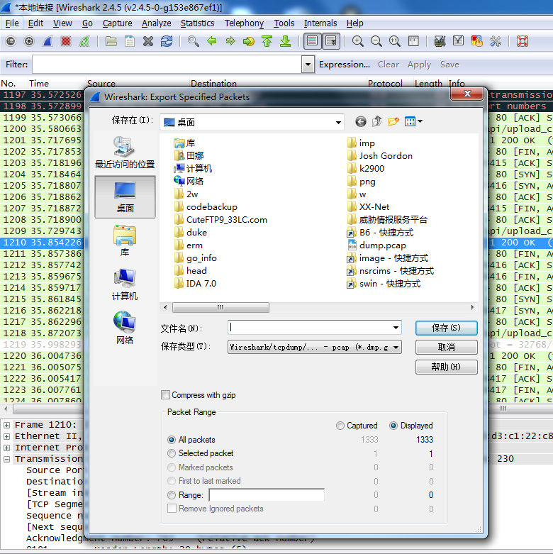Open the Capture menu
This screenshot has width=553, height=554.
[x=117, y=23]
